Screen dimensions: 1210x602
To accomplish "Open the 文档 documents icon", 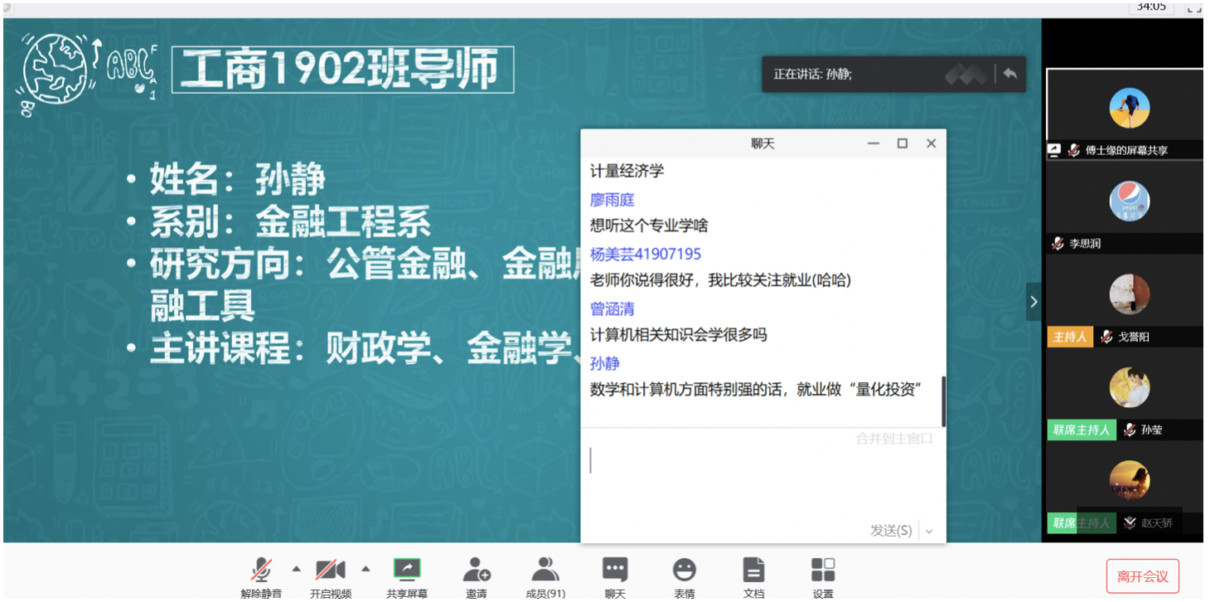I will (x=753, y=570).
